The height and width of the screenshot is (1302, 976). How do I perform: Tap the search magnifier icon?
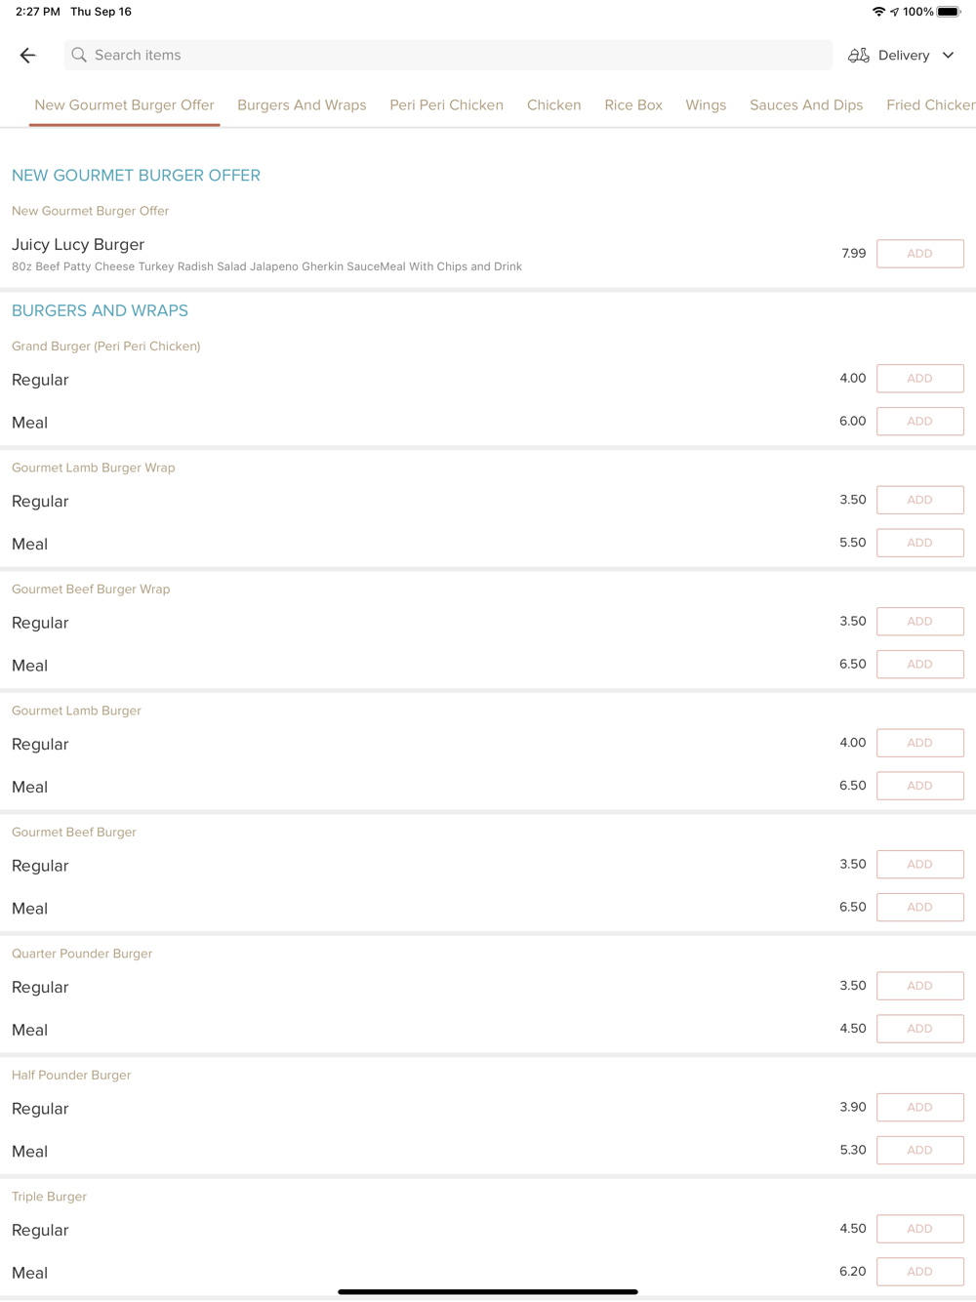click(79, 56)
